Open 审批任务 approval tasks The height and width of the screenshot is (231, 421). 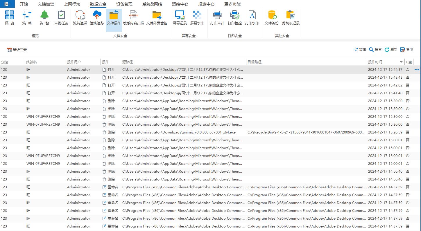tap(61, 17)
